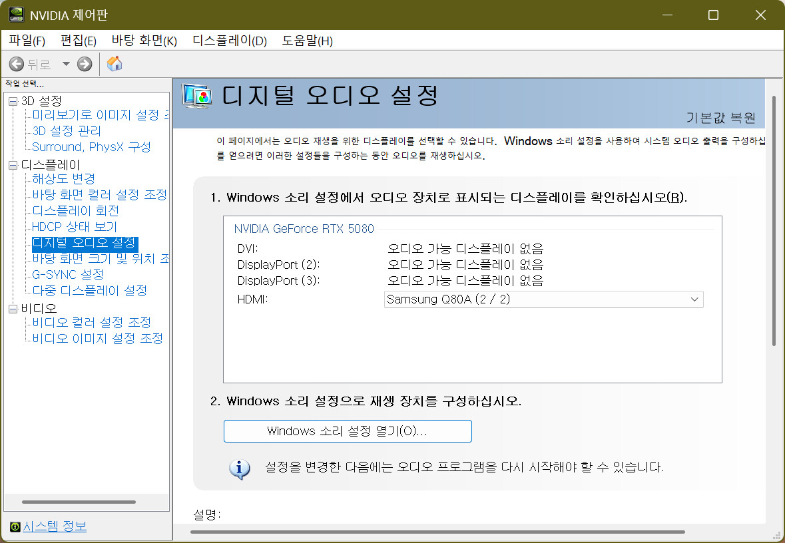Click the NVIDIA title bar app icon
Screen dimensions: 785x543
click(16, 15)
